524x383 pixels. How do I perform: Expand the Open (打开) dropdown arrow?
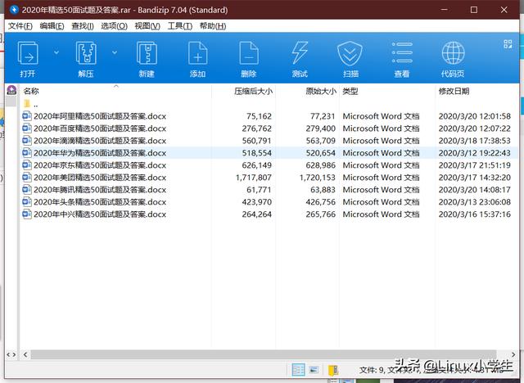point(56,52)
